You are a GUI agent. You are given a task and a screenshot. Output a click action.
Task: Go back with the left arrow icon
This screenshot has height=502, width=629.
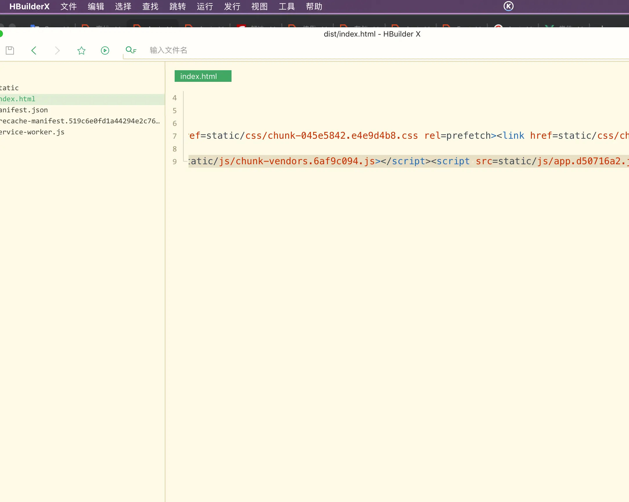click(x=34, y=50)
